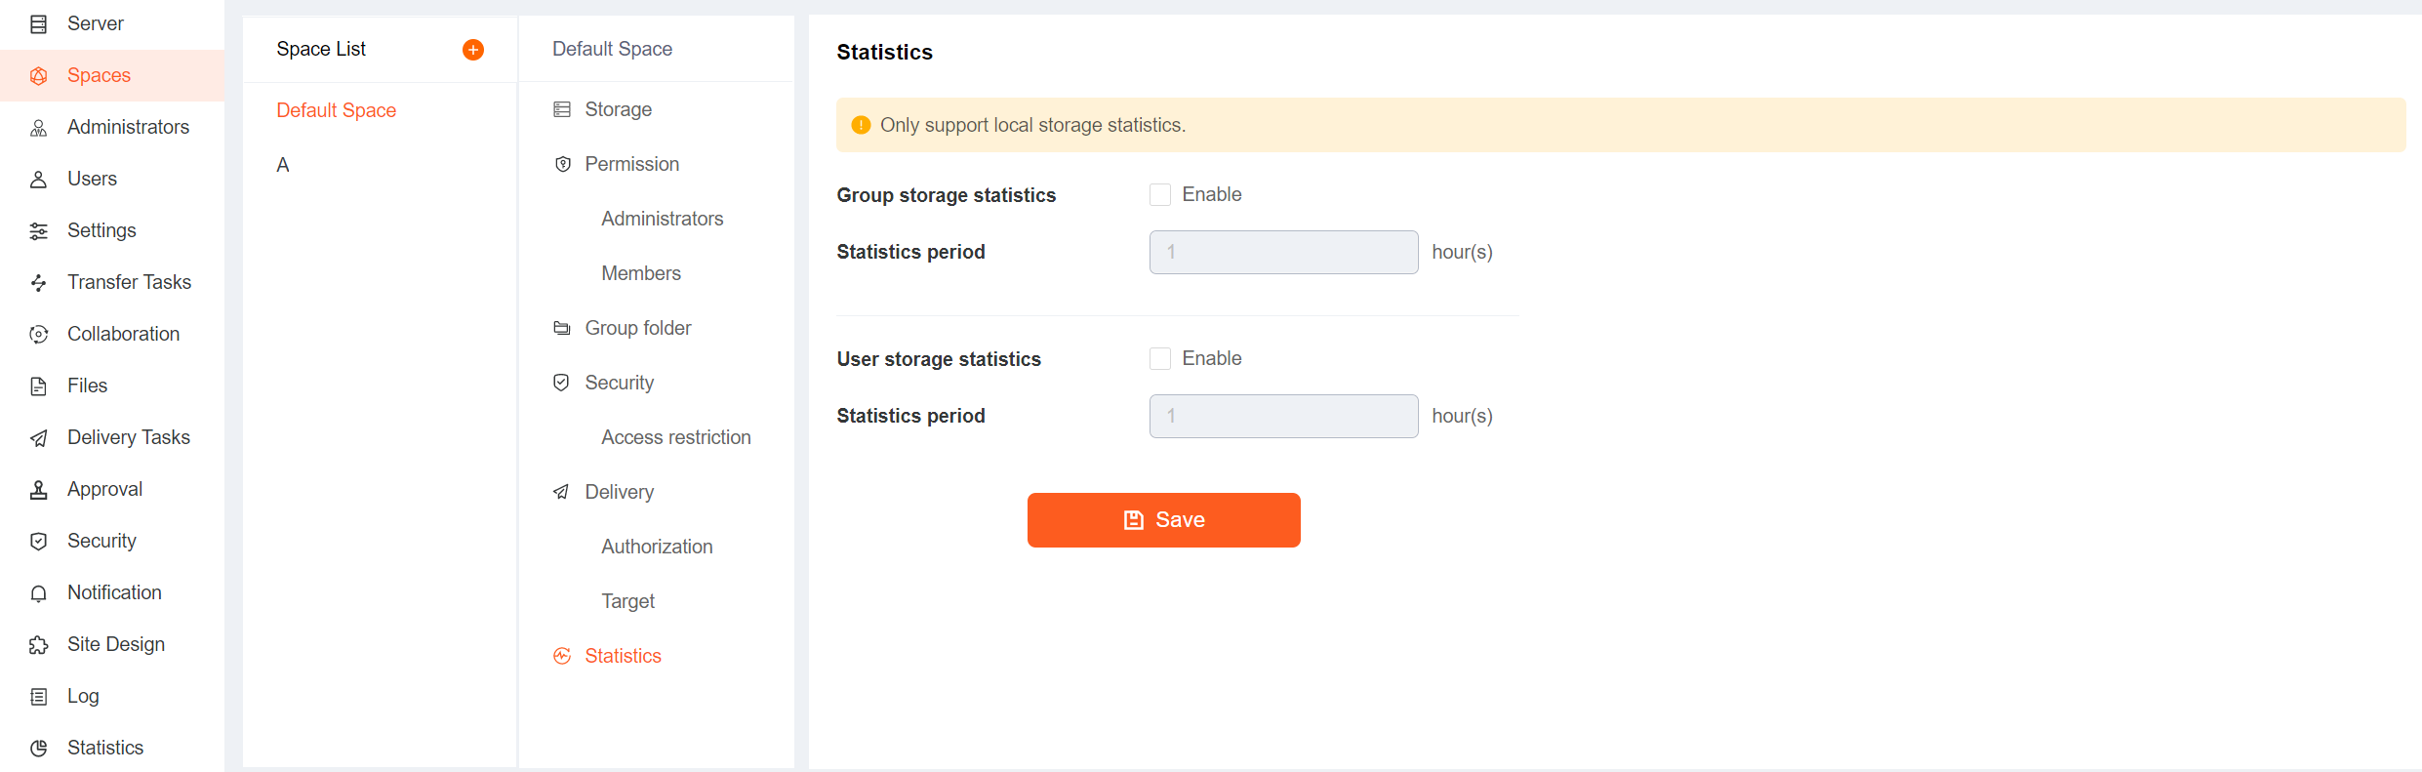Open Access restriction settings
2422x772 pixels.
(675, 437)
